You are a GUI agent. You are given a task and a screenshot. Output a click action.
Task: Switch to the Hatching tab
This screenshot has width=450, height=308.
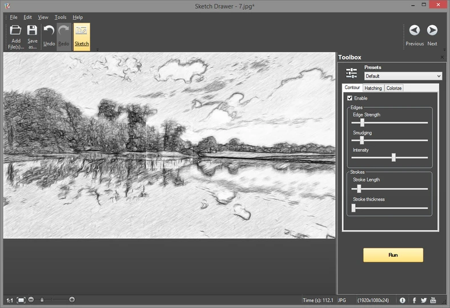(373, 88)
